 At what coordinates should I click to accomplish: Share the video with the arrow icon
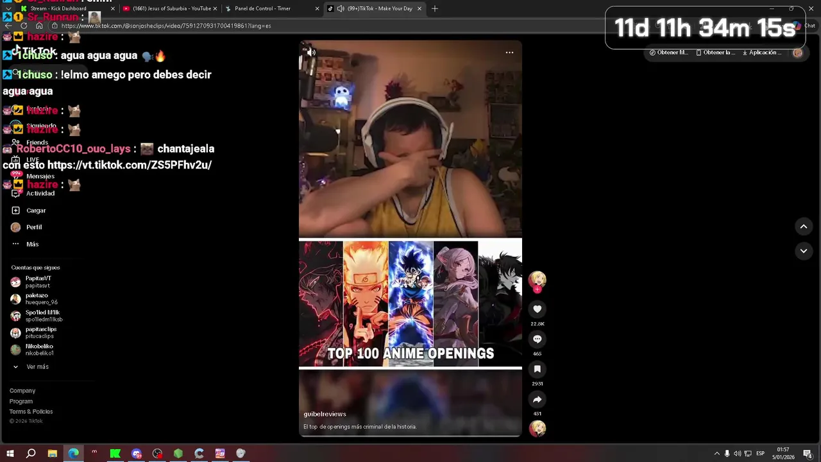[537, 399]
